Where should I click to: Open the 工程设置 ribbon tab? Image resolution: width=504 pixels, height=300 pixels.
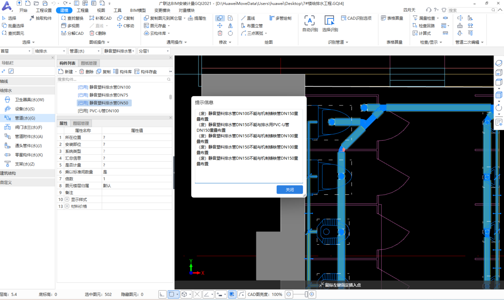click(44, 10)
